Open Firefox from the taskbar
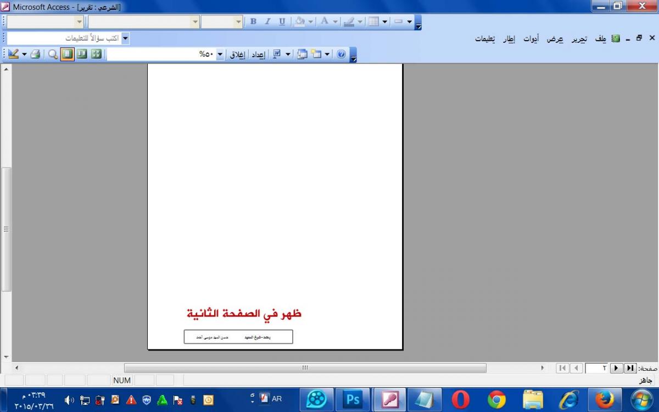 click(605, 399)
